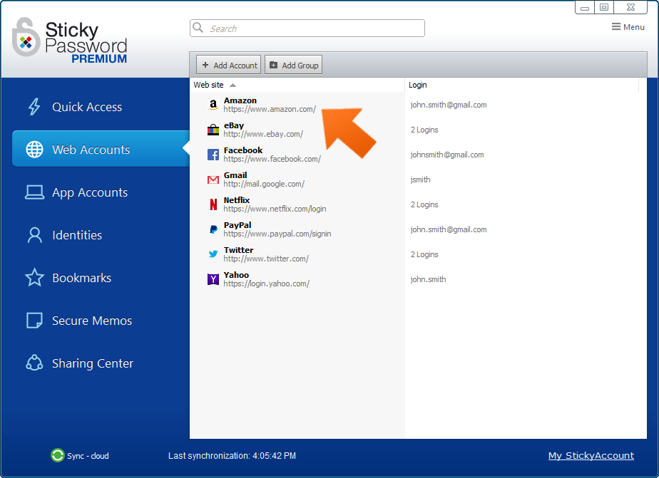The image size is (659, 478).
Task: Select the Netflix account name
Action: (x=237, y=200)
